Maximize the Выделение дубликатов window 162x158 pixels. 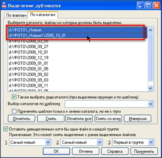click(148, 6)
